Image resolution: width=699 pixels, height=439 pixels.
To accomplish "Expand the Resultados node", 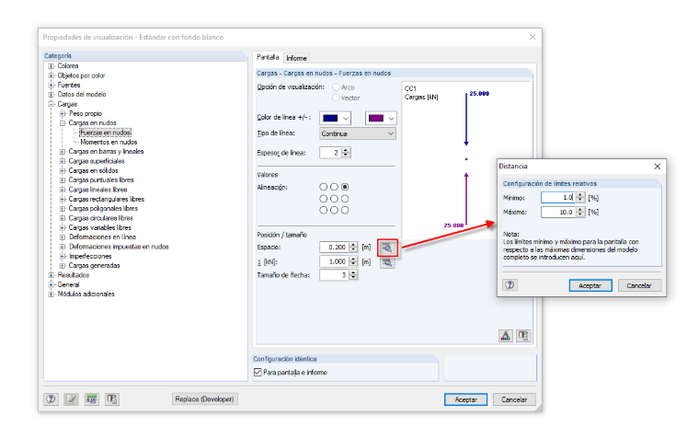I will tap(52, 275).
